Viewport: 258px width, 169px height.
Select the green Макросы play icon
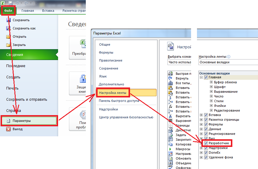(x=170, y=149)
